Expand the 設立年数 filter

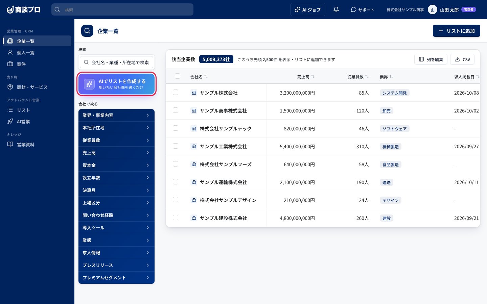[x=116, y=178]
